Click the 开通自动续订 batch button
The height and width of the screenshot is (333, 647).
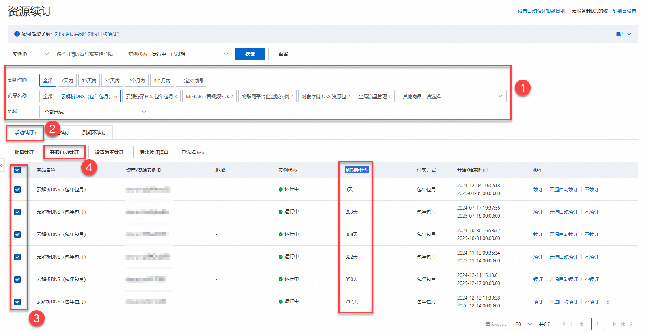64,152
